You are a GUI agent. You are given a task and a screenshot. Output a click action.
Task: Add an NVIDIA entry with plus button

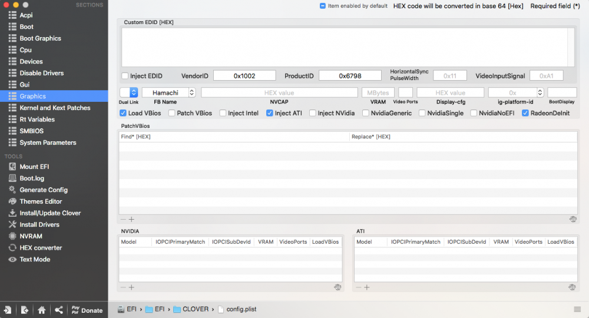click(x=131, y=287)
